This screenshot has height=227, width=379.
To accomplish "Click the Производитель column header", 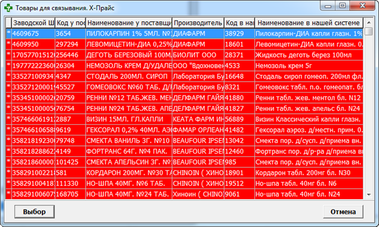I will [x=198, y=23].
